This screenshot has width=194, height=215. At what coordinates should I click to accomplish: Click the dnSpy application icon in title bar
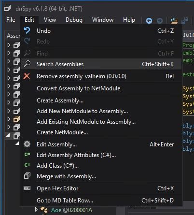click(8, 8)
